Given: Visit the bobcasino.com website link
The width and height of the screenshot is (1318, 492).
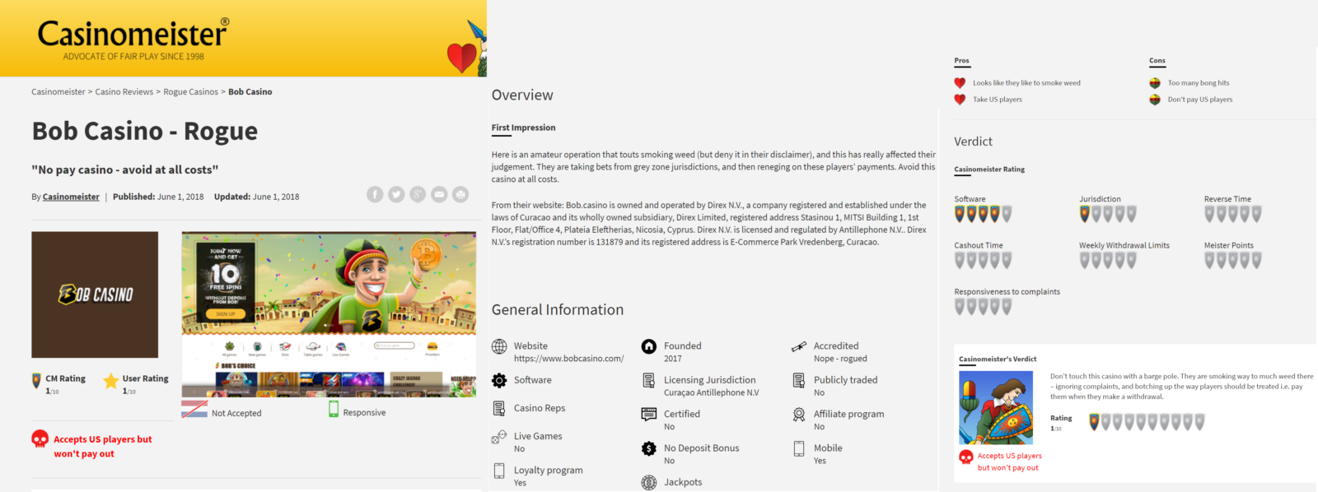Looking at the screenshot, I should click(569, 359).
